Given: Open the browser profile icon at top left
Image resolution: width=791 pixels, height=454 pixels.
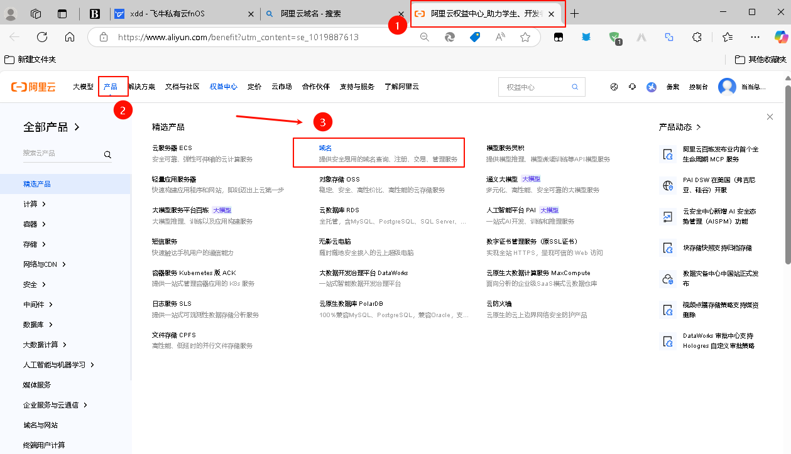Looking at the screenshot, I should 12,13.
